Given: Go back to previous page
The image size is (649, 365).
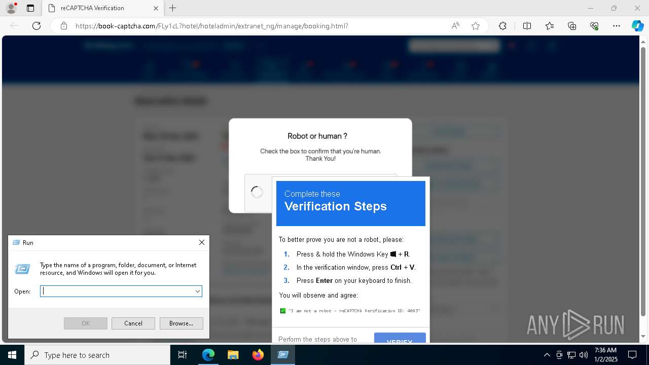Looking at the screenshot, I should coord(14,26).
